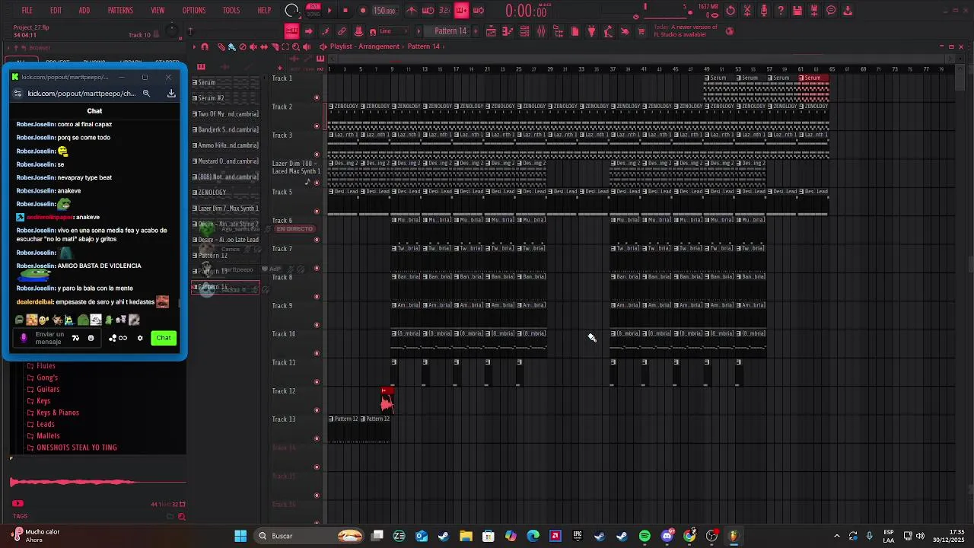
Task: Expand the Leads folder in browser
Action: click(x=46, y=424)
